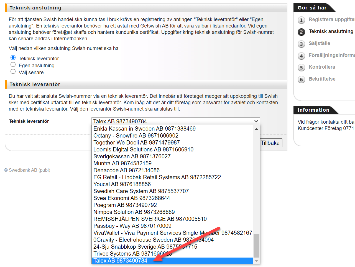355x267 pixels.
Task: Click the Teknisk leverantör field label
Action: [x=29, y=121]
